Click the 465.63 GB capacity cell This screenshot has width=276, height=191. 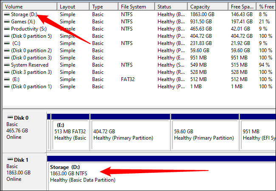point(201,29)
